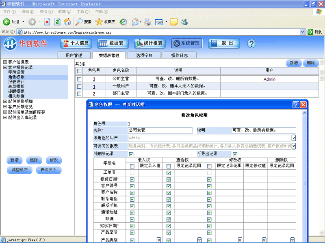Toggle 可导出记录 checkbox
The image size is (325, 243).
coord(235,154)
